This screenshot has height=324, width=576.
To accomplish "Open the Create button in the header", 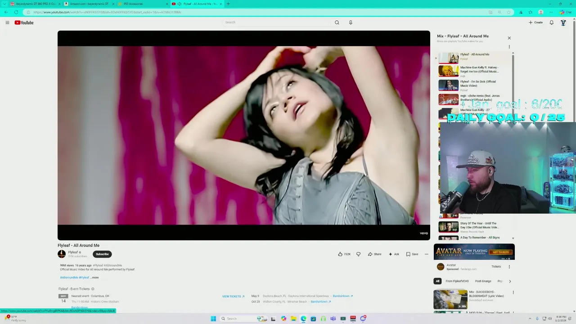I will point(536,22).
